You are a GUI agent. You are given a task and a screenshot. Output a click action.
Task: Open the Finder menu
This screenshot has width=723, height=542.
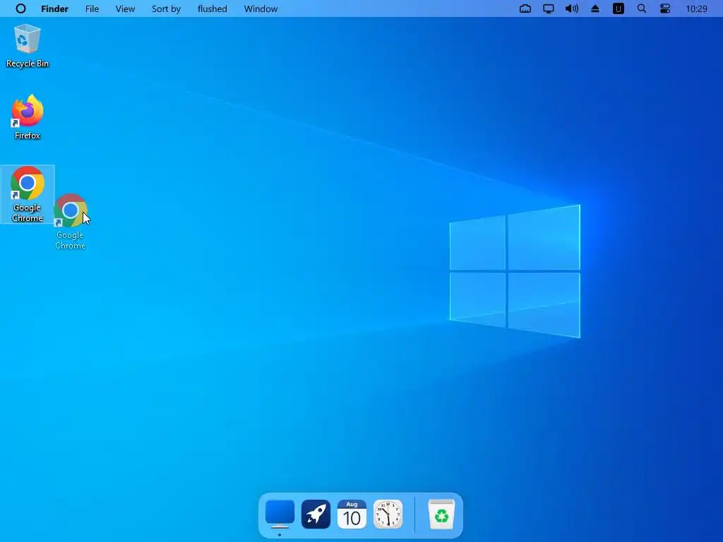tap(54, 8)
